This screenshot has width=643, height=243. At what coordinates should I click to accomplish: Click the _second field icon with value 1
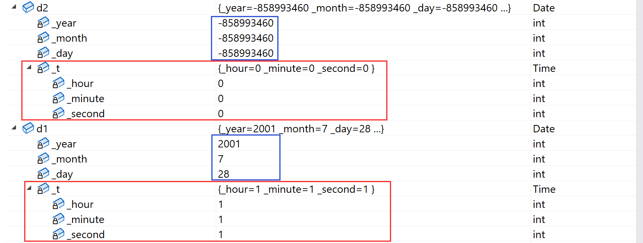pyautogui.click(x=58, y=234)
